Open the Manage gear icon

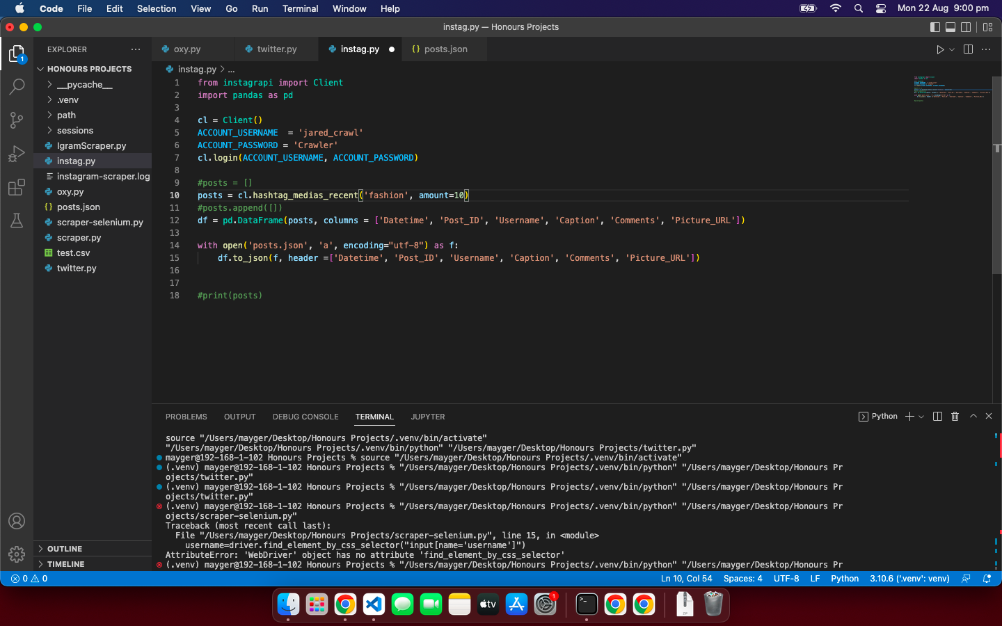click(x=17, y=554)
